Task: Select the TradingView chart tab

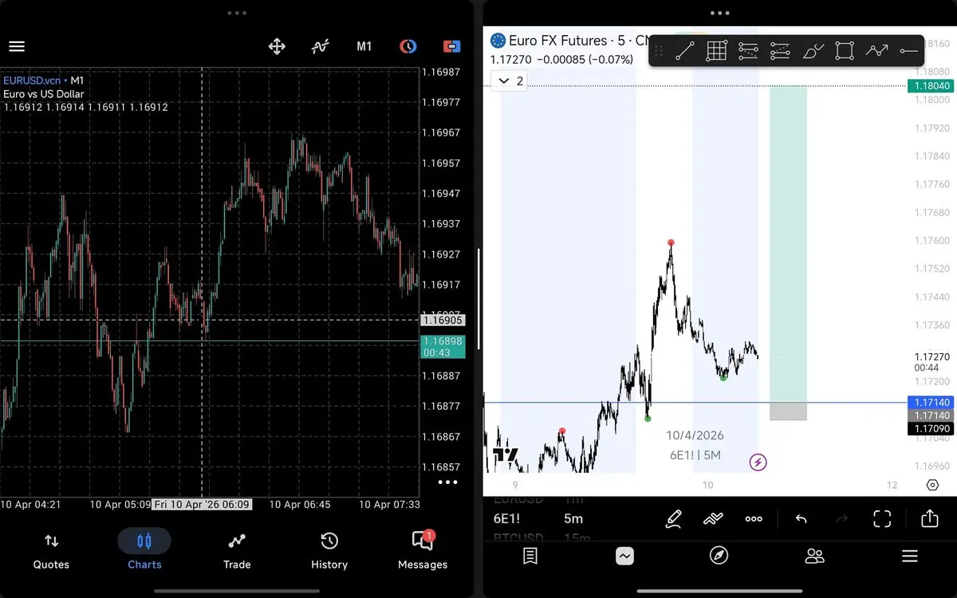Action: tap(624, 556)
